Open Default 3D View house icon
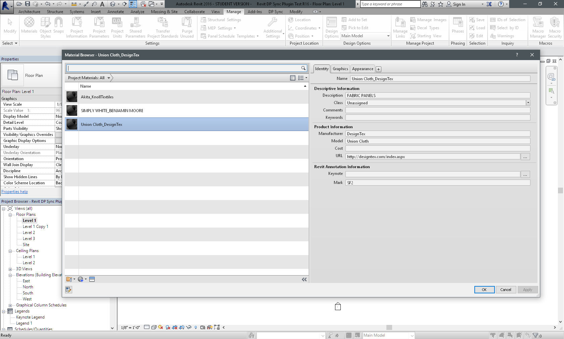Screen dimensions: 564x339 pyautogui.click(x=113, y=4)
